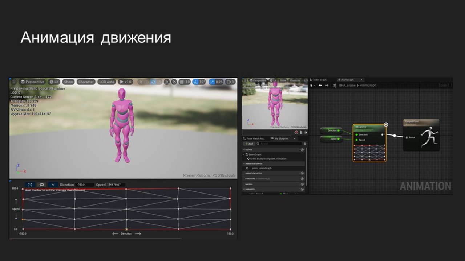Select the Direction variable getter node
The height and width of the screenshot is (261, 465).
[x=331, y=130]
